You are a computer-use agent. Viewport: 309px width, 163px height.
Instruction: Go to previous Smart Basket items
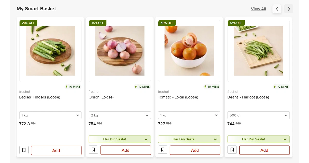277,9
